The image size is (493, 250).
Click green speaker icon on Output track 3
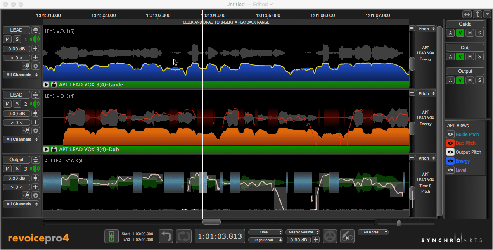click(36, 169)
